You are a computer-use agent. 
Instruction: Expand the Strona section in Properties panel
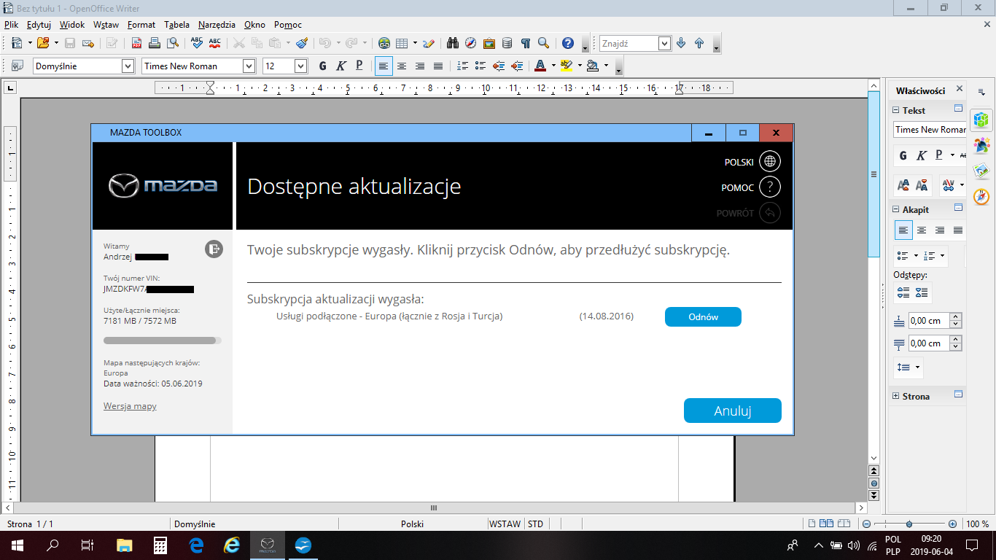(895, 396)
